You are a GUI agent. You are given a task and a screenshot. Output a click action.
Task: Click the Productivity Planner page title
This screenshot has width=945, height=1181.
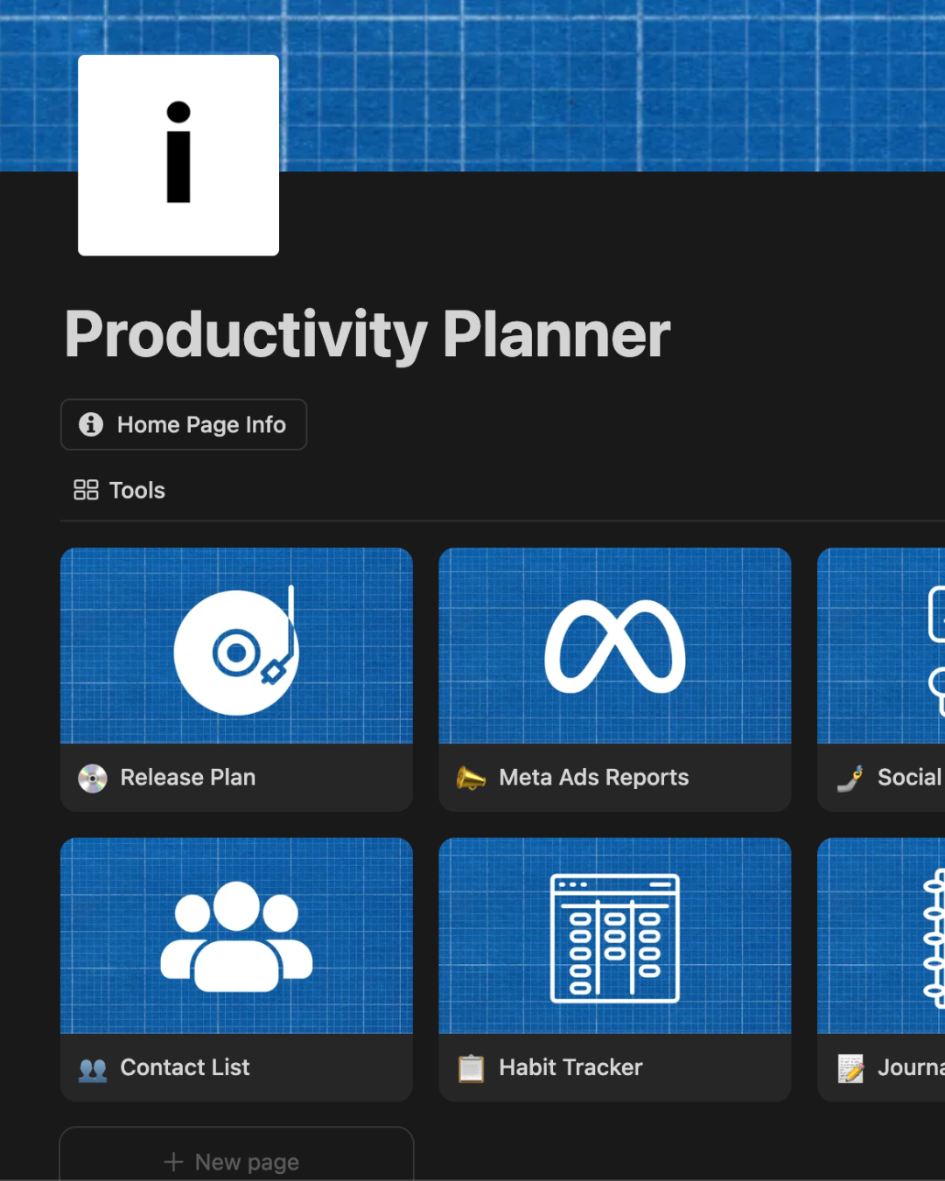point(367,334)
